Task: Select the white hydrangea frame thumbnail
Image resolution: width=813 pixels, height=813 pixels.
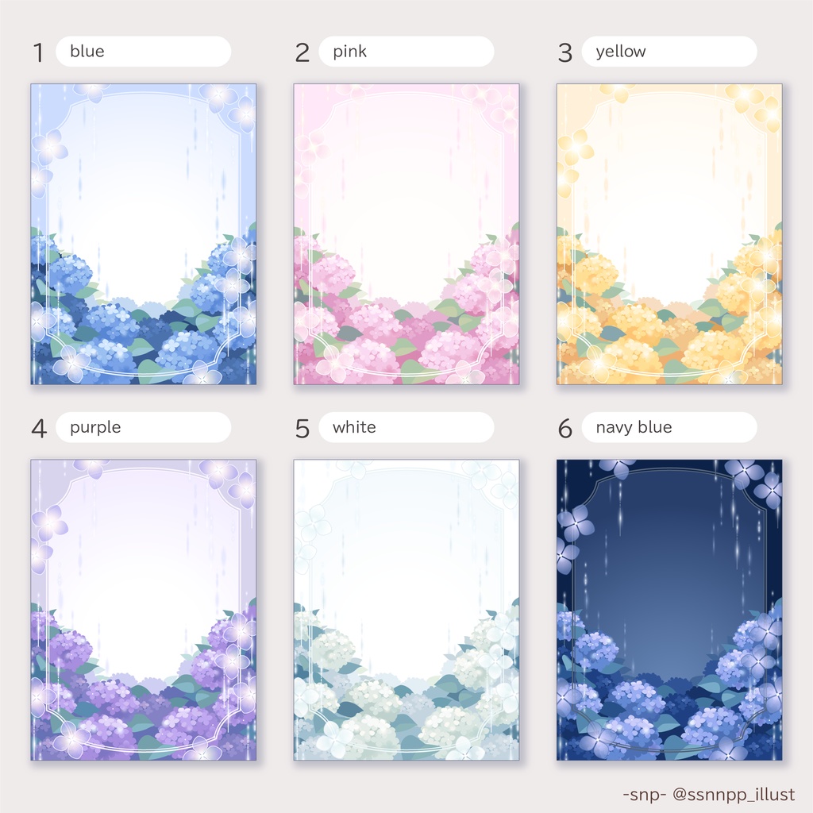Action: [x=406, y=610]
